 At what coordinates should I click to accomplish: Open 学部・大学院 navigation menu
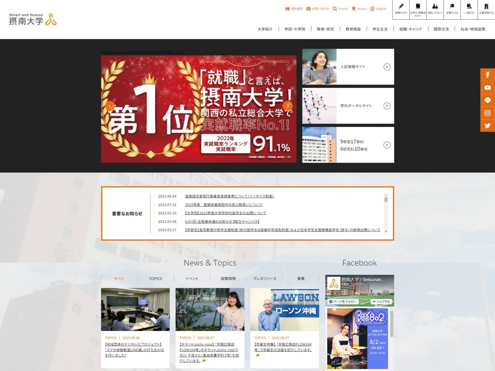click(295, 29)
